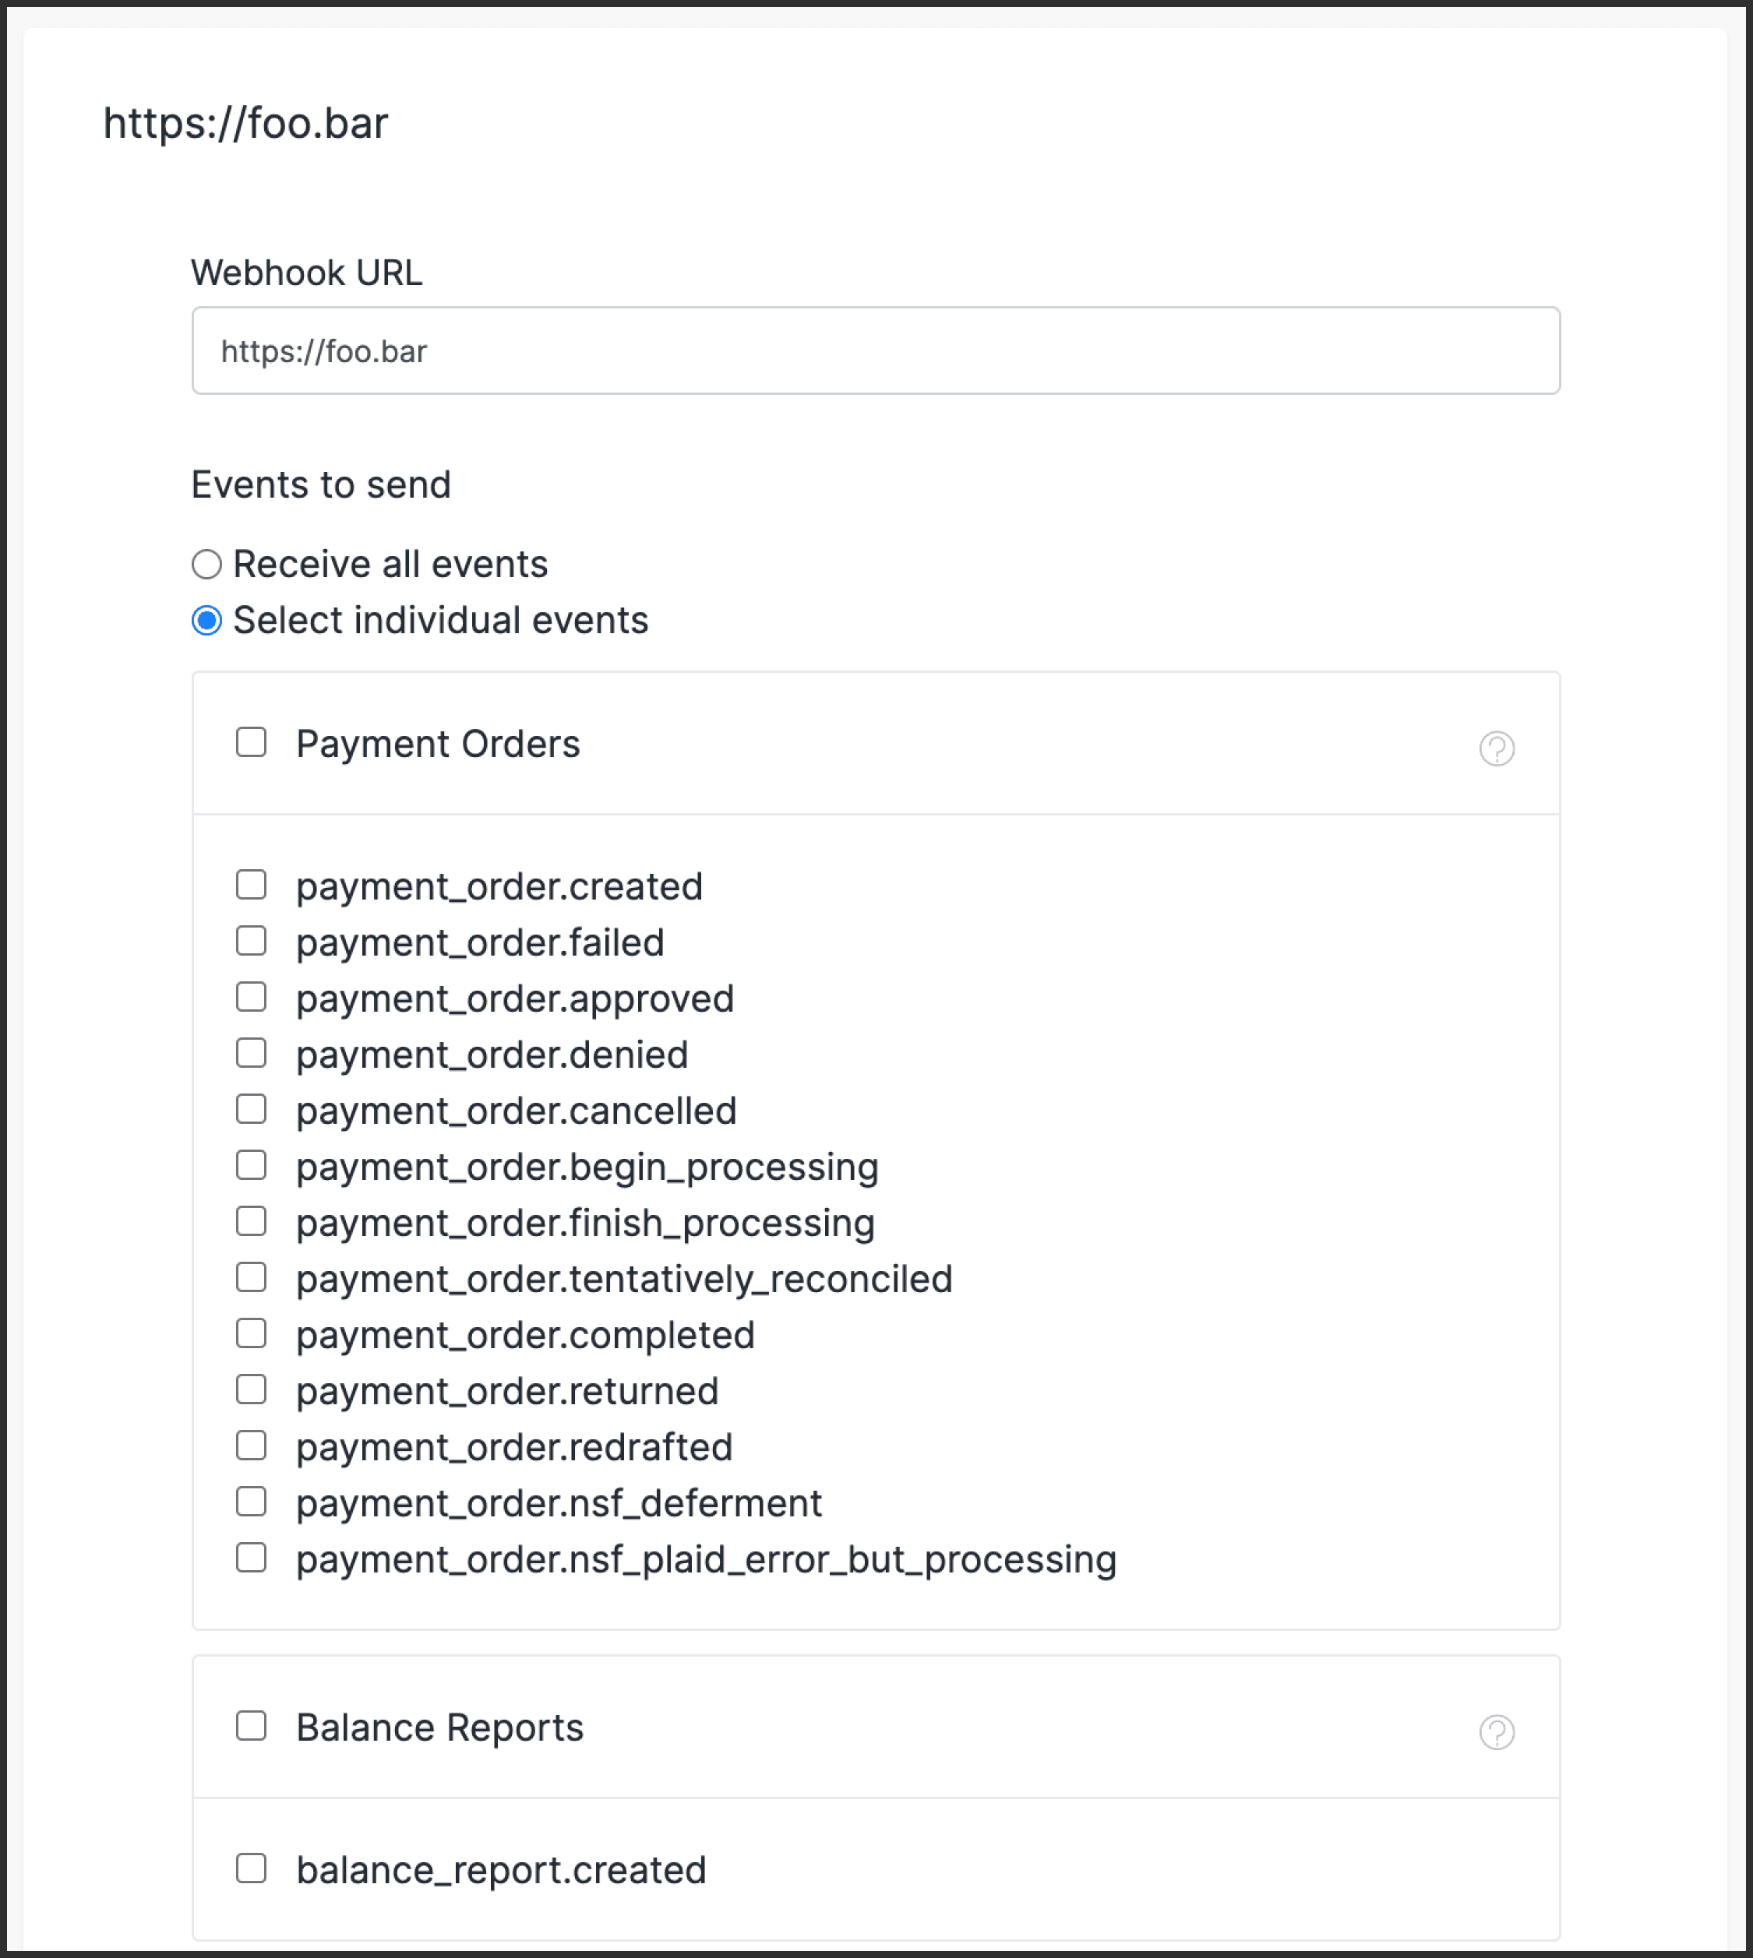Enable payment_order.created event
The height and width of the screenshot is (1958, 1753).
click(x=252, y=885)
